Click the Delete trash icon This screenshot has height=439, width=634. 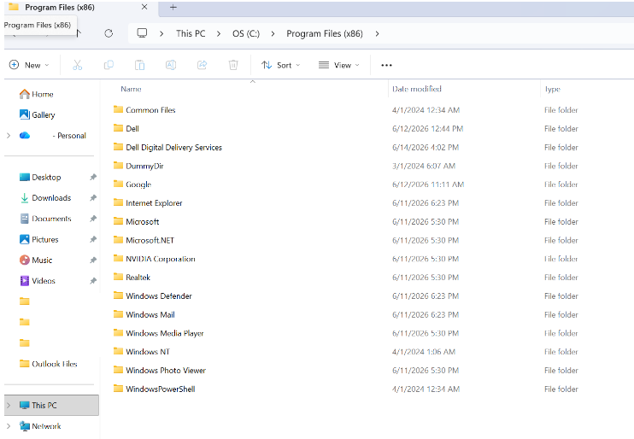coord(233,65)
